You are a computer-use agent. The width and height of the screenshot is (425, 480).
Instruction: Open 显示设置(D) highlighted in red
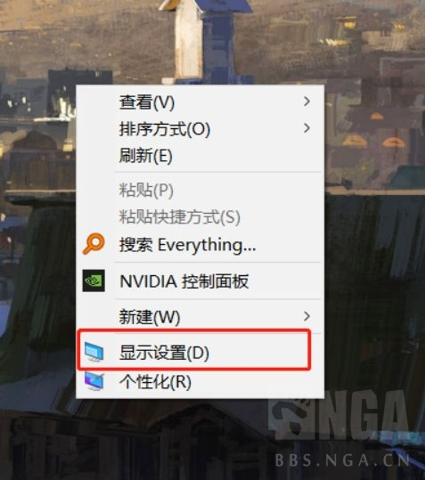(x=194, y=352)
